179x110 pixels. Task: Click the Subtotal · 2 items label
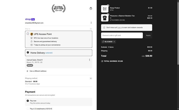coord(107,47)
